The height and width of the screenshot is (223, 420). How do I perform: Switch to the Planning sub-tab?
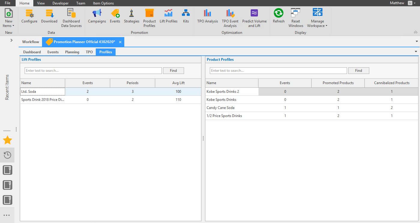pos(72,52)
